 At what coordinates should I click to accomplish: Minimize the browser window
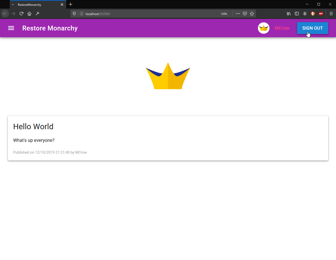tap(307, 4)
